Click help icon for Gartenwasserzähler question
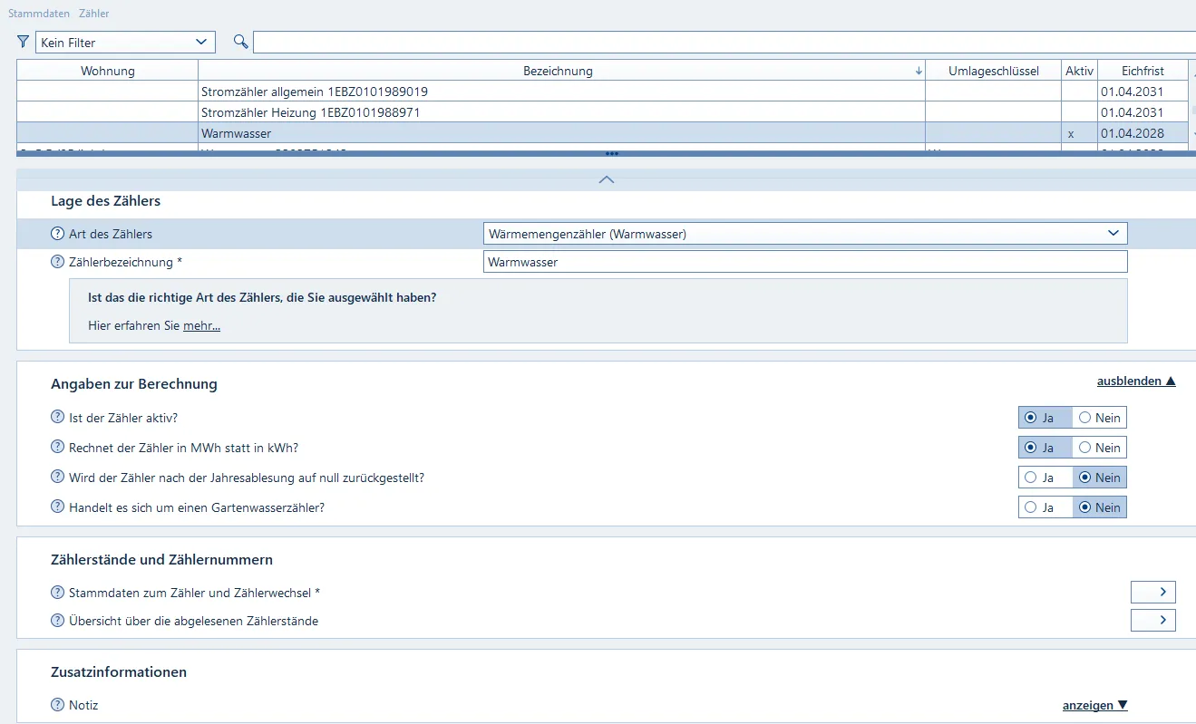The image size is (1196, 724). pos(58,507)
